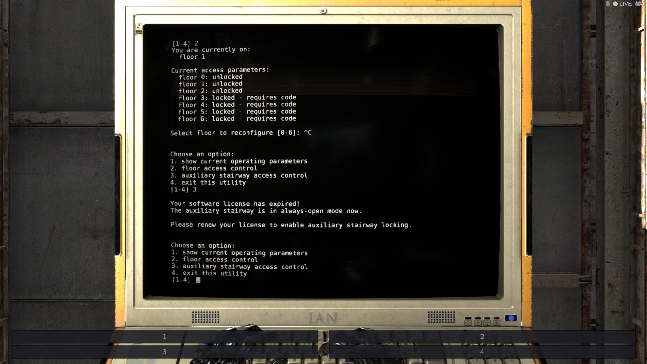Click the "floor 3: locked - requires code" line
This screenshot has width=647, height=364.
[x=237, y=98]
